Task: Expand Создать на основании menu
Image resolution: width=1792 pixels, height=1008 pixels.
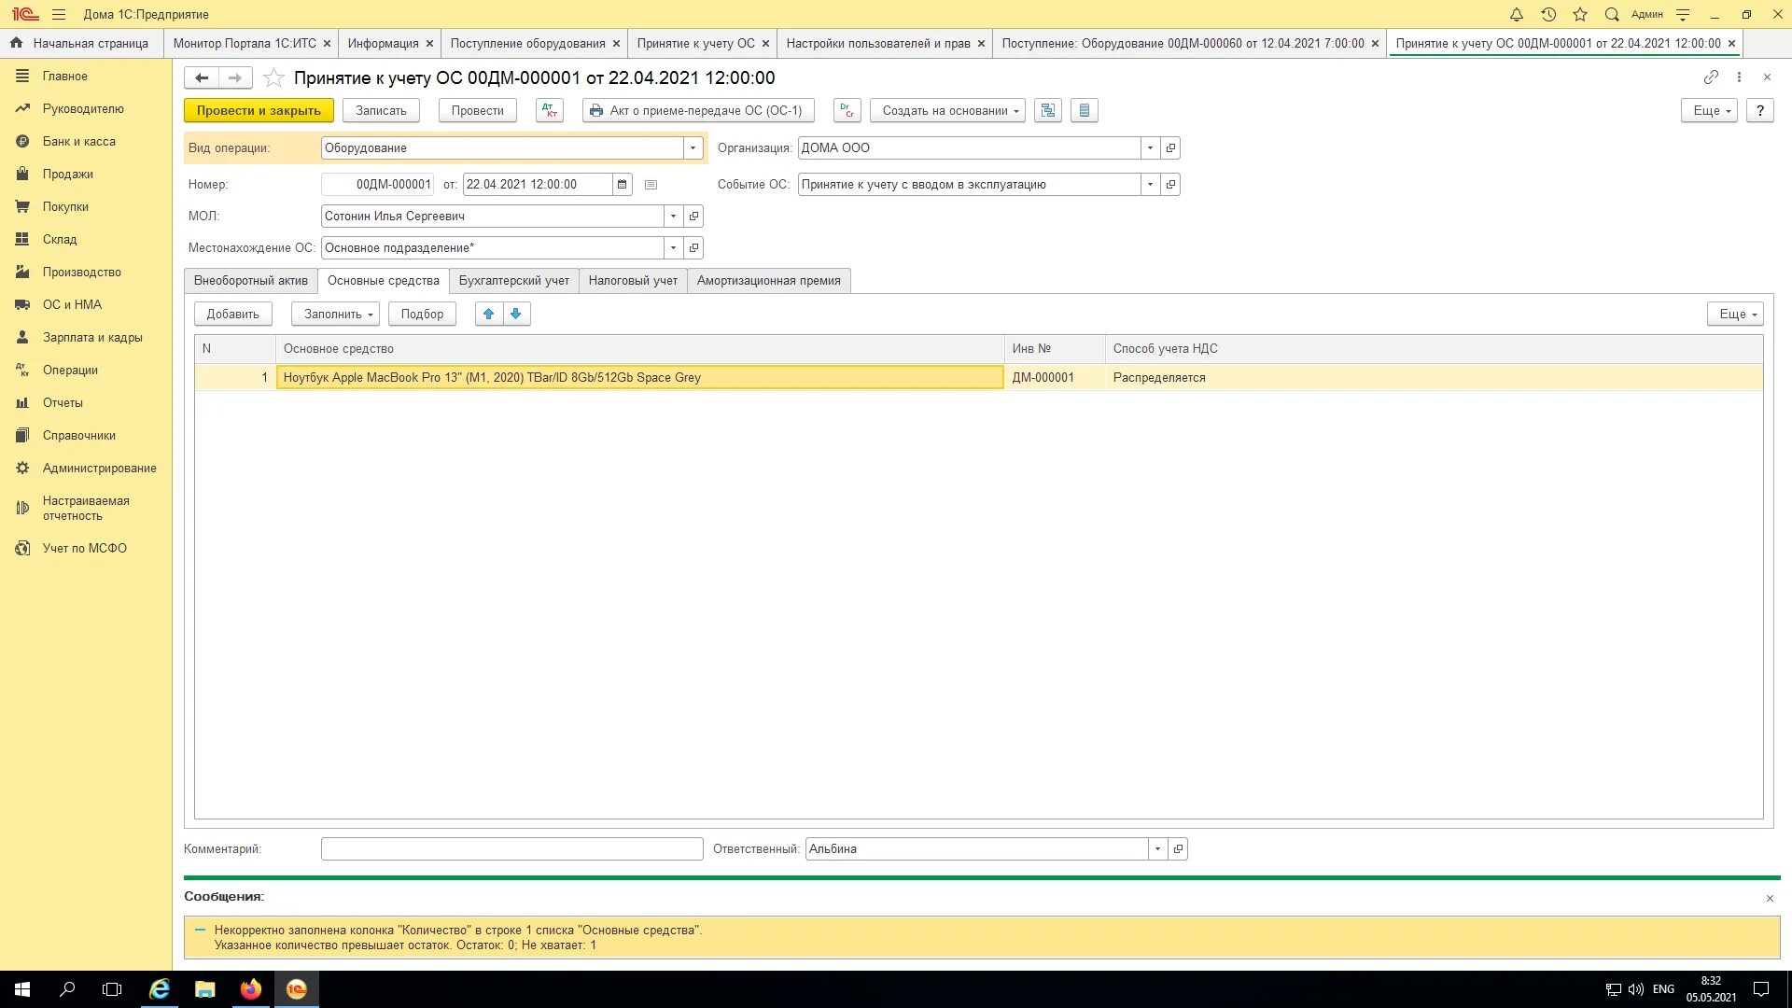Action: (947, 110)
